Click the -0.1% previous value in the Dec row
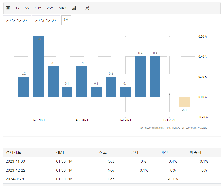The height and width of the screenshot is (186, 223). (x=173, y=179)
